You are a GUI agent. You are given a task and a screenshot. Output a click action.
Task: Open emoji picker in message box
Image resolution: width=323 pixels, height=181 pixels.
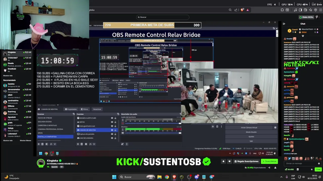click(319, 163)
